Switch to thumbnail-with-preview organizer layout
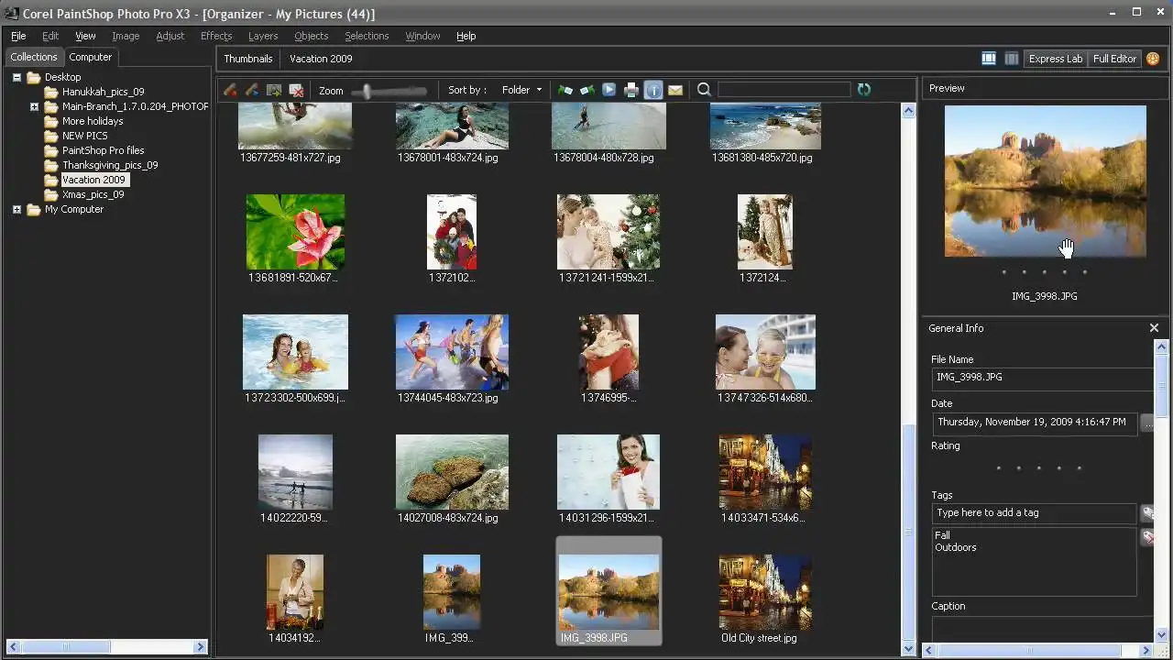The image size is (1173, 660). click(989, 59)
